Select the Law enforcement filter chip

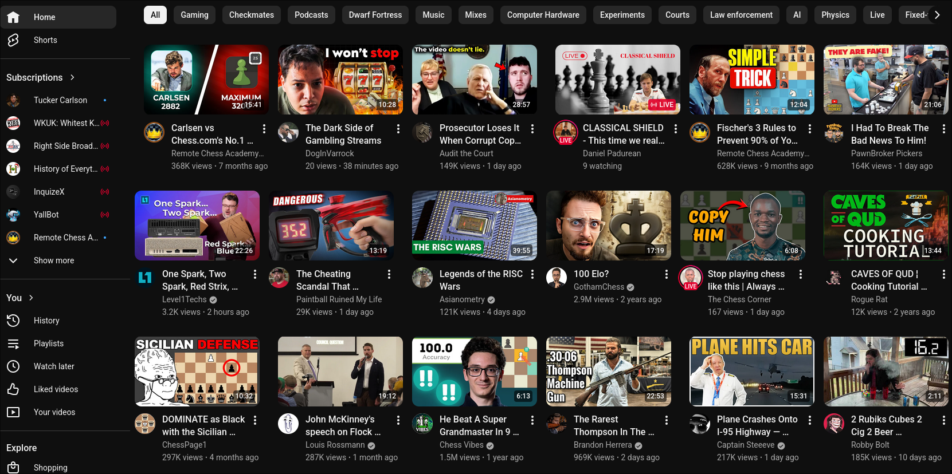[x=741, y=15]
